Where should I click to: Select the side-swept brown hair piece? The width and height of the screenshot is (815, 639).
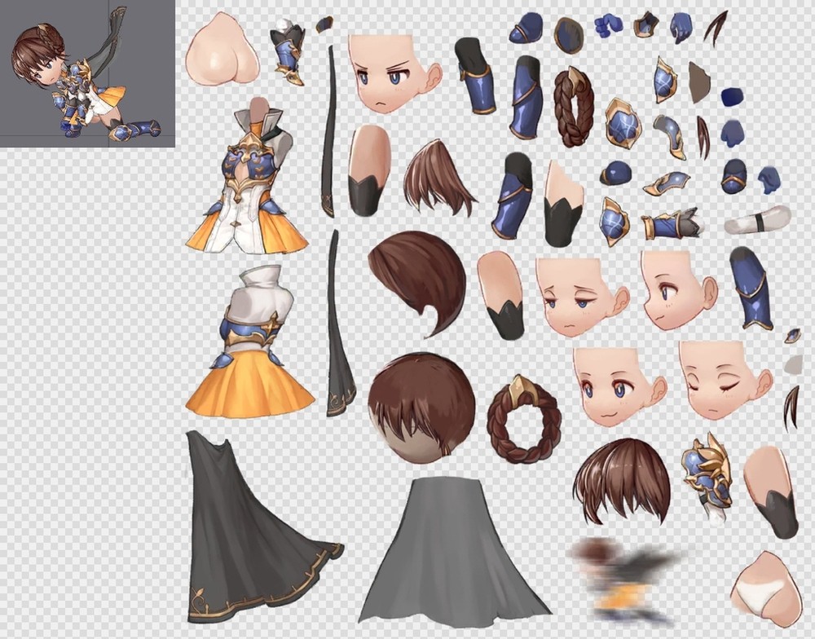coord(417,281)
